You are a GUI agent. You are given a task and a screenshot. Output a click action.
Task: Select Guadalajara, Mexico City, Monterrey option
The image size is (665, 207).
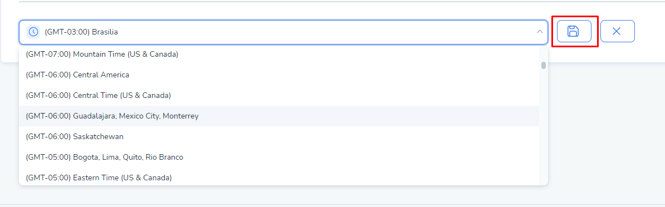[279, 116]
